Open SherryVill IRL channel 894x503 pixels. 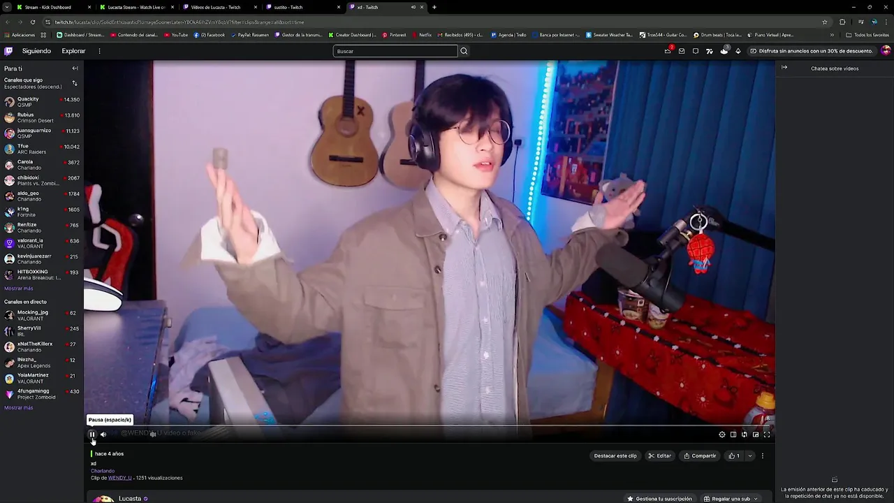42,331
